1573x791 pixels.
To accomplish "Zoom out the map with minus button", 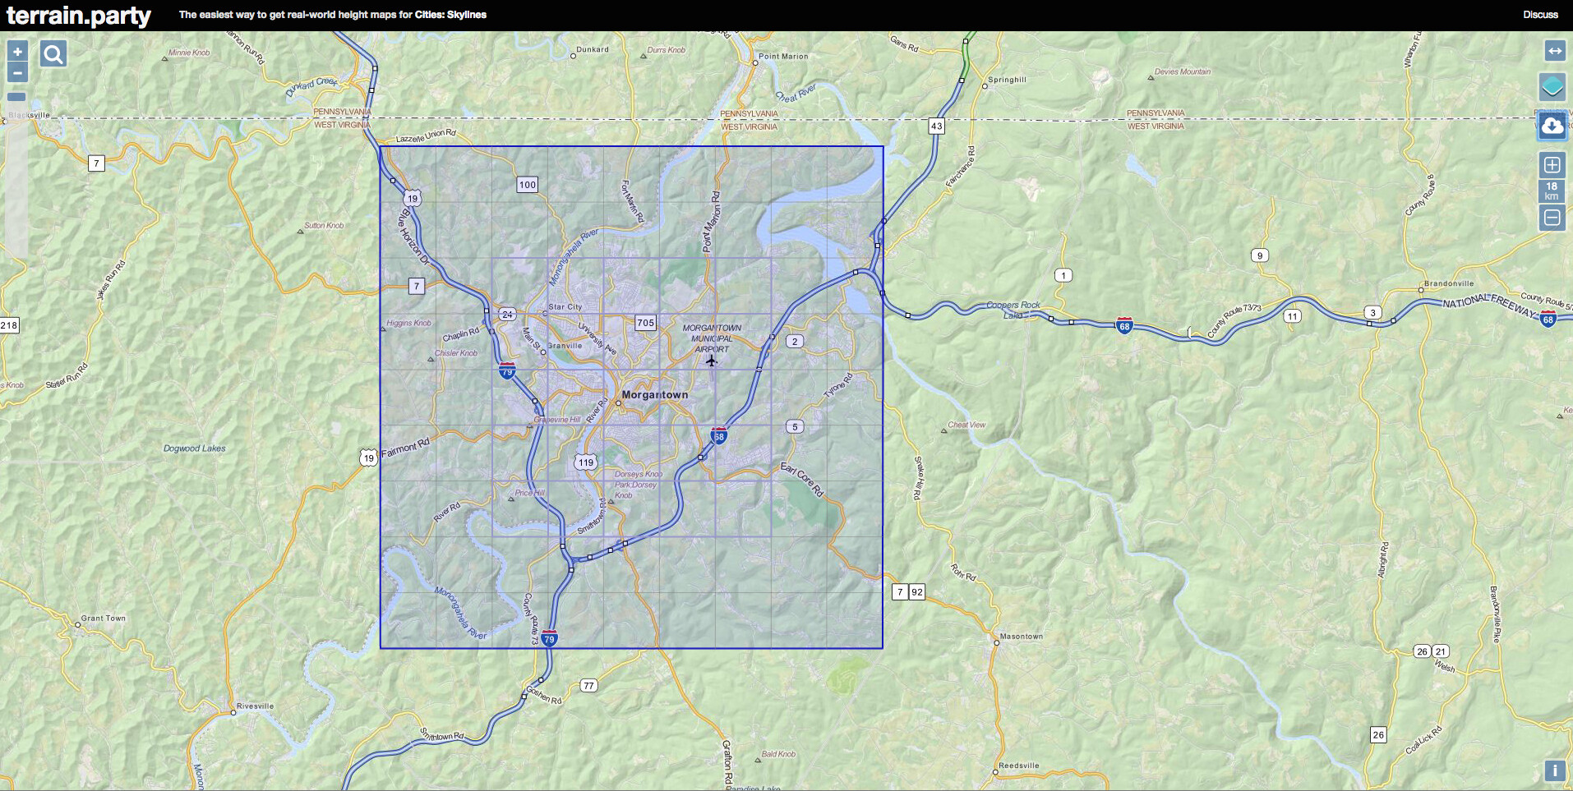I will (x=17, y=73).
